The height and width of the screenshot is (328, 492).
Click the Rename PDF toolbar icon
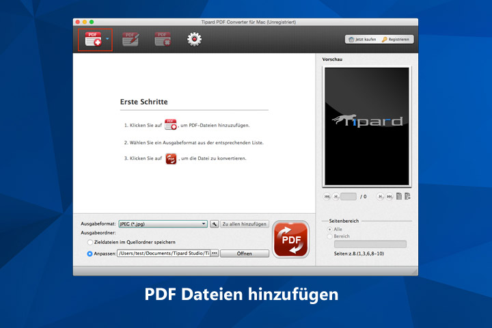pyautogui.click(x=131, y=39)
